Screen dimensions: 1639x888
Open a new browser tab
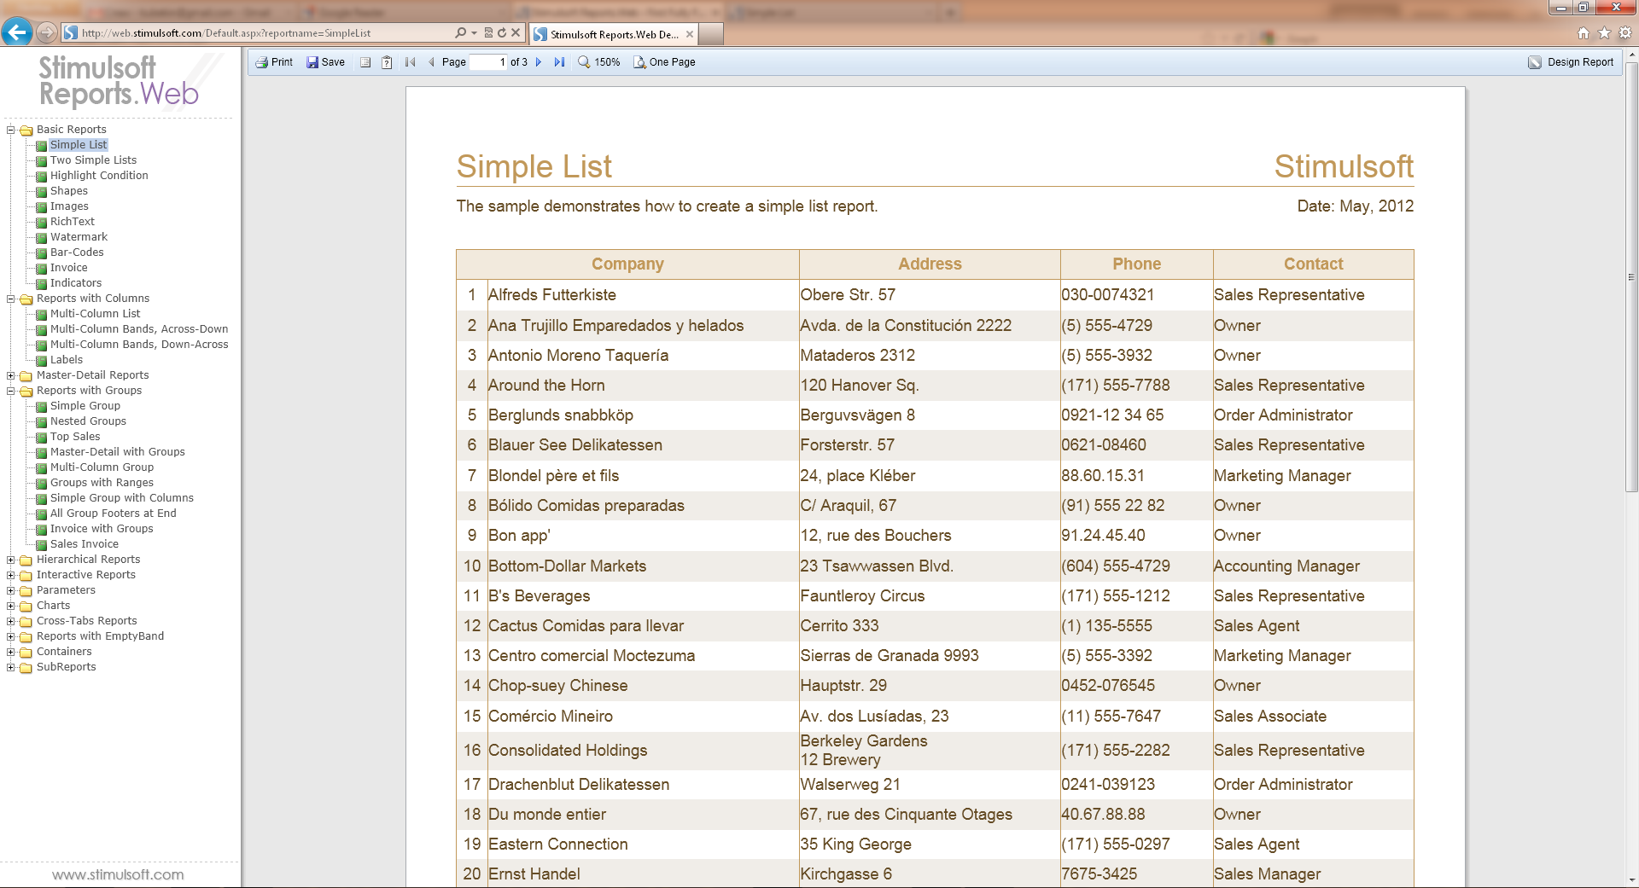coord(712,34)
